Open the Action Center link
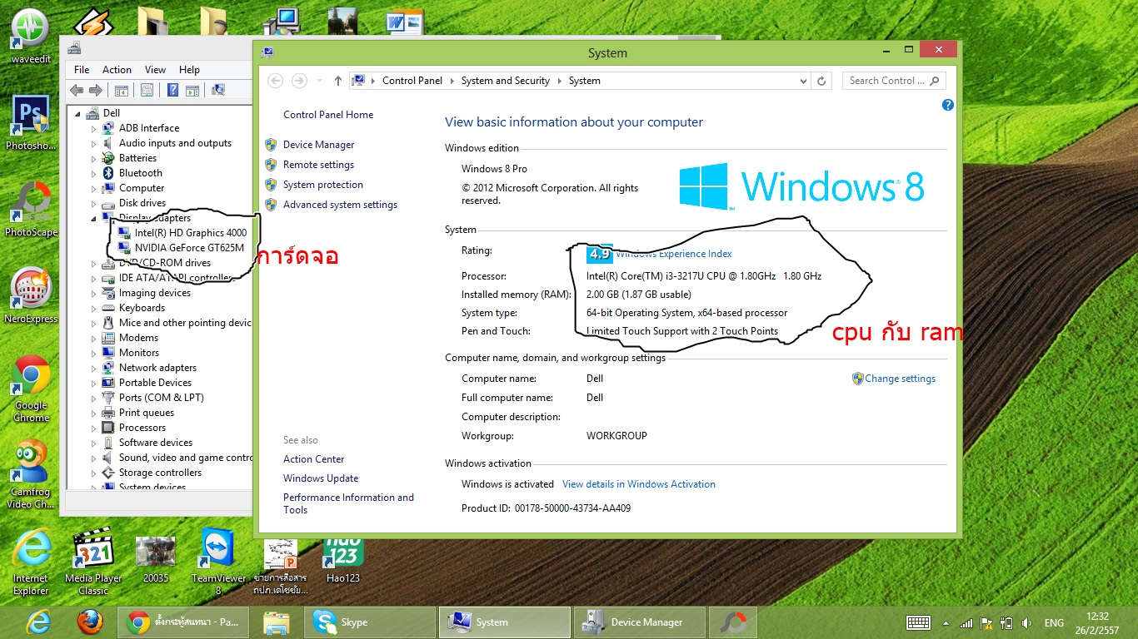The height and width of the screenshot is (639, 1138). 313,459
